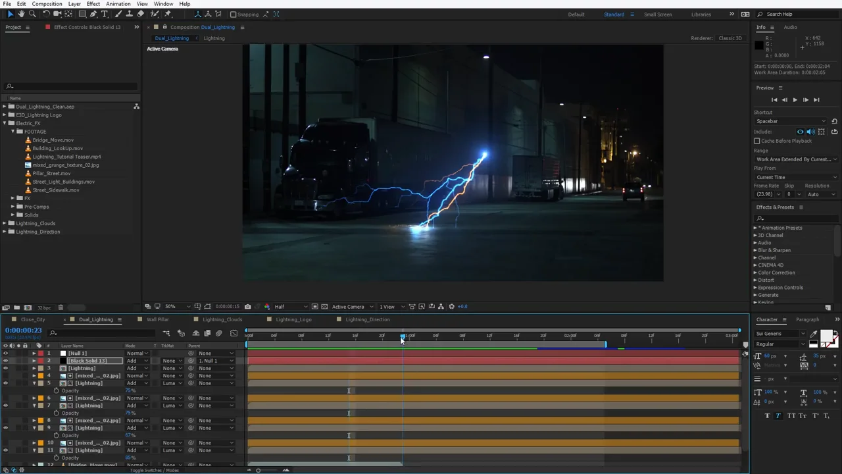Click the fill color swatch in Character panel
This screenshot has height=474, width=842.
pos(827,336)
